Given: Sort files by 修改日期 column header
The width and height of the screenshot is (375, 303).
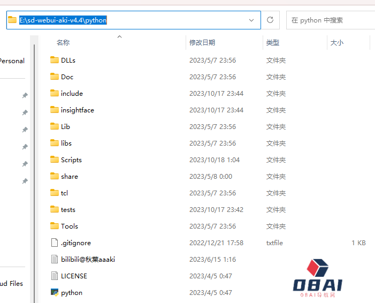Looking at the screenshot, I should click(x=202, y=43).
